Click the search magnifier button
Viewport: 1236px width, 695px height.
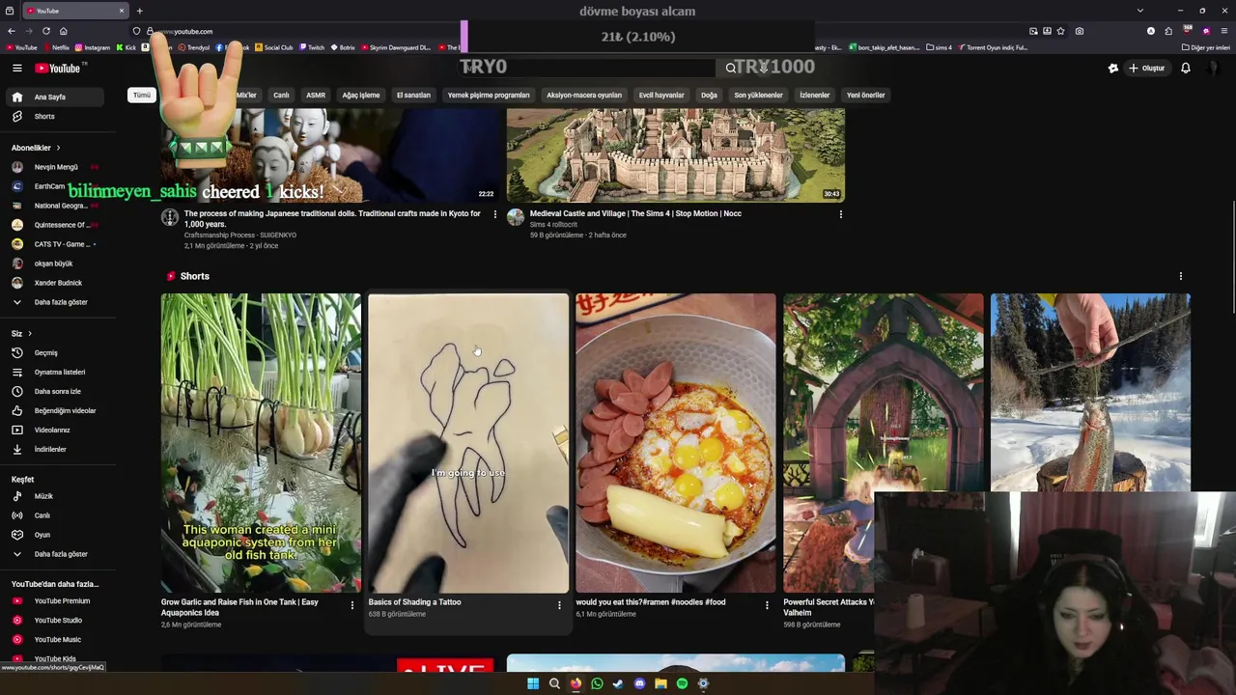tap(731, 68)
